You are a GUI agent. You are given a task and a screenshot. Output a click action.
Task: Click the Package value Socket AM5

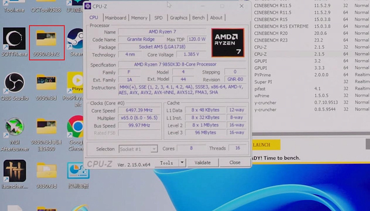pos(162,47)
